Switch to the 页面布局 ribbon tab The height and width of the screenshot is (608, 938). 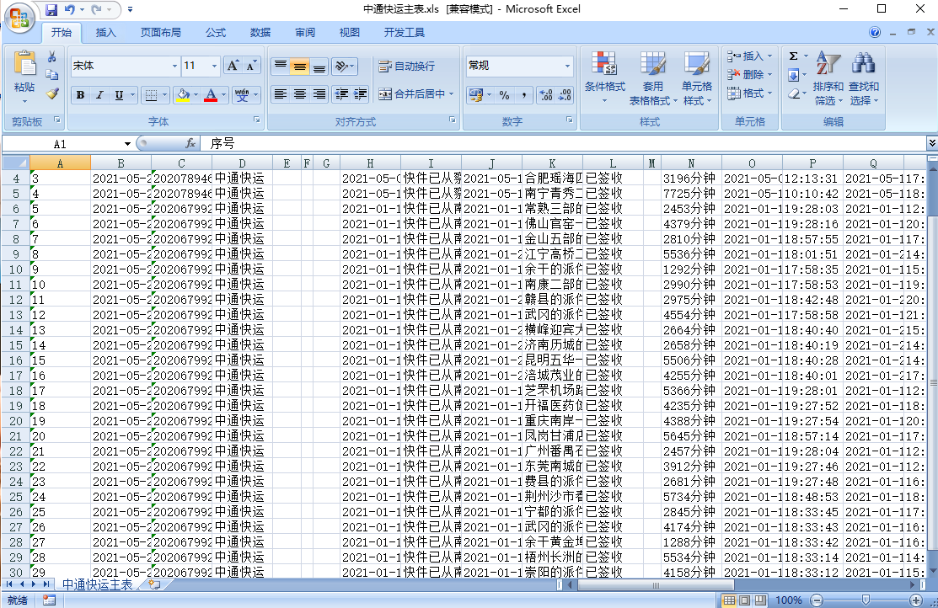point(161,33)
